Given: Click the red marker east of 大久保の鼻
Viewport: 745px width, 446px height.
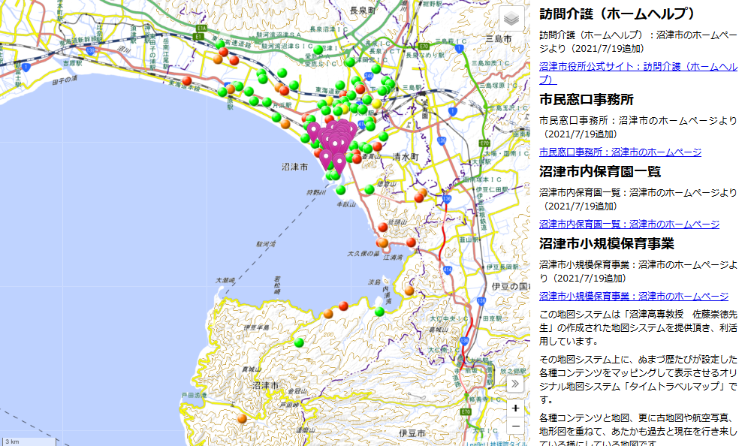Looking at the screenshot, I should click(411, 242).
